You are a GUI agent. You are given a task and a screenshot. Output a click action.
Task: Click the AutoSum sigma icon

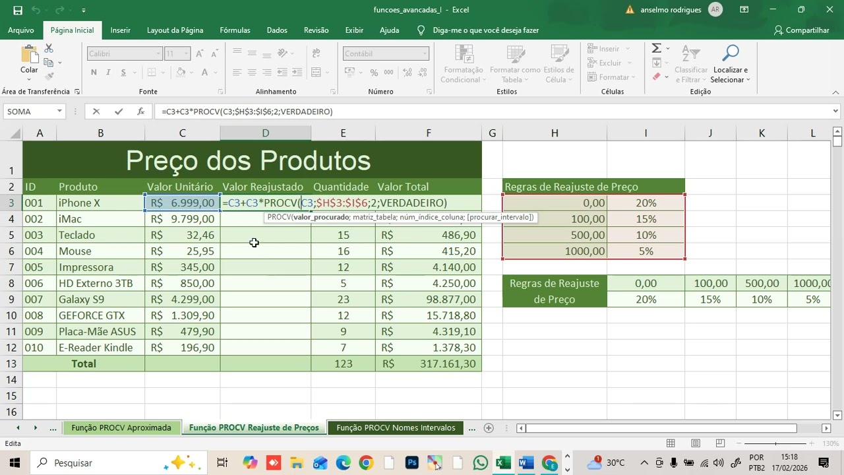657,48
